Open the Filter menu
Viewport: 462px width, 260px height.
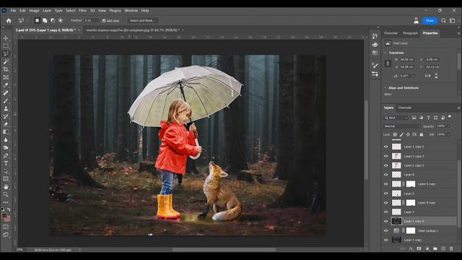(x=82, y=10)
